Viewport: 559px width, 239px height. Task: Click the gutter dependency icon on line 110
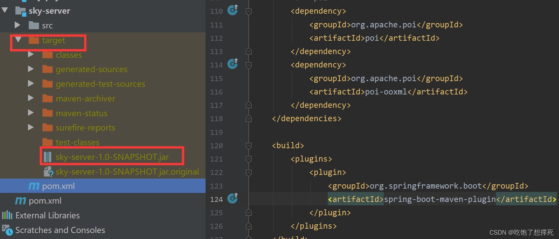pos(233,10)
